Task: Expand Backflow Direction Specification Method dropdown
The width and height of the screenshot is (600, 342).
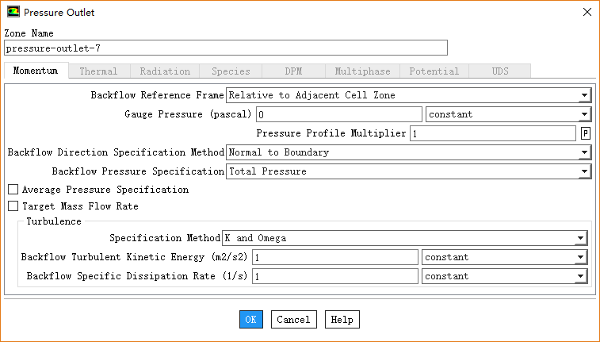Action: point(408,152)
